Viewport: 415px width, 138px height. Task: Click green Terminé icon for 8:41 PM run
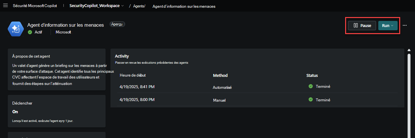coord(311,86)
